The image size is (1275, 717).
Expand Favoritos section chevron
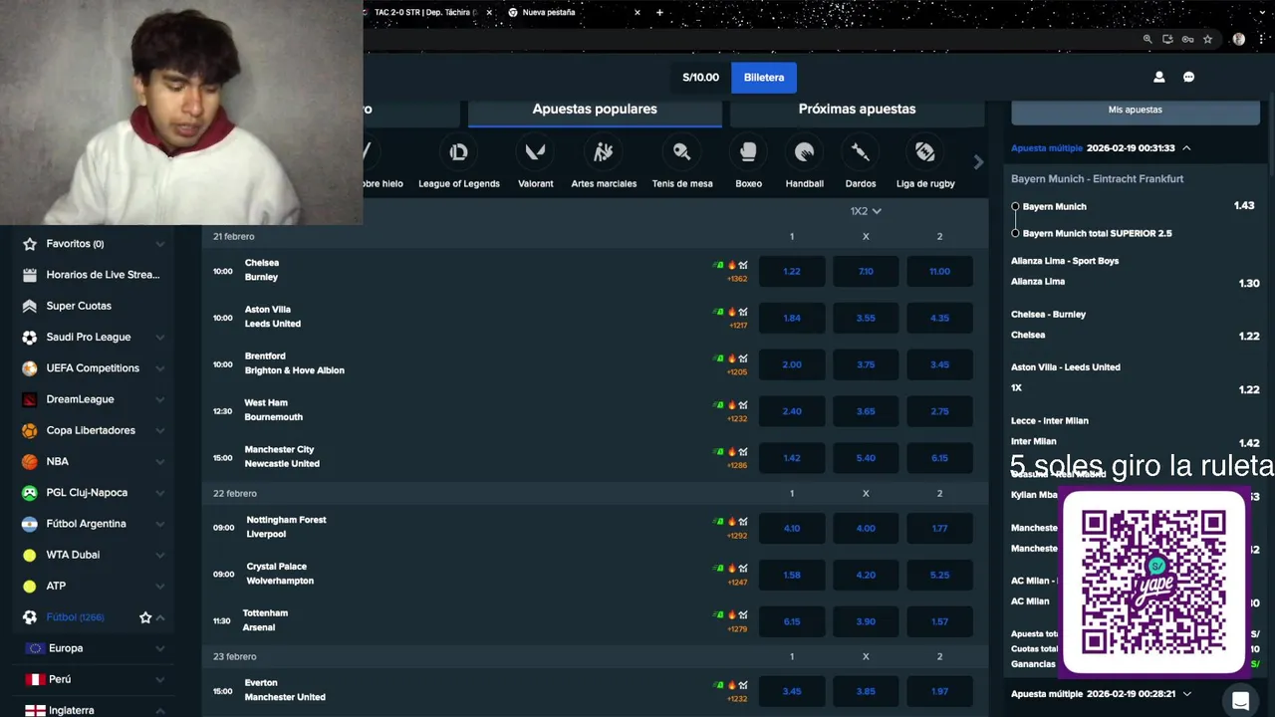pos(160,243)
